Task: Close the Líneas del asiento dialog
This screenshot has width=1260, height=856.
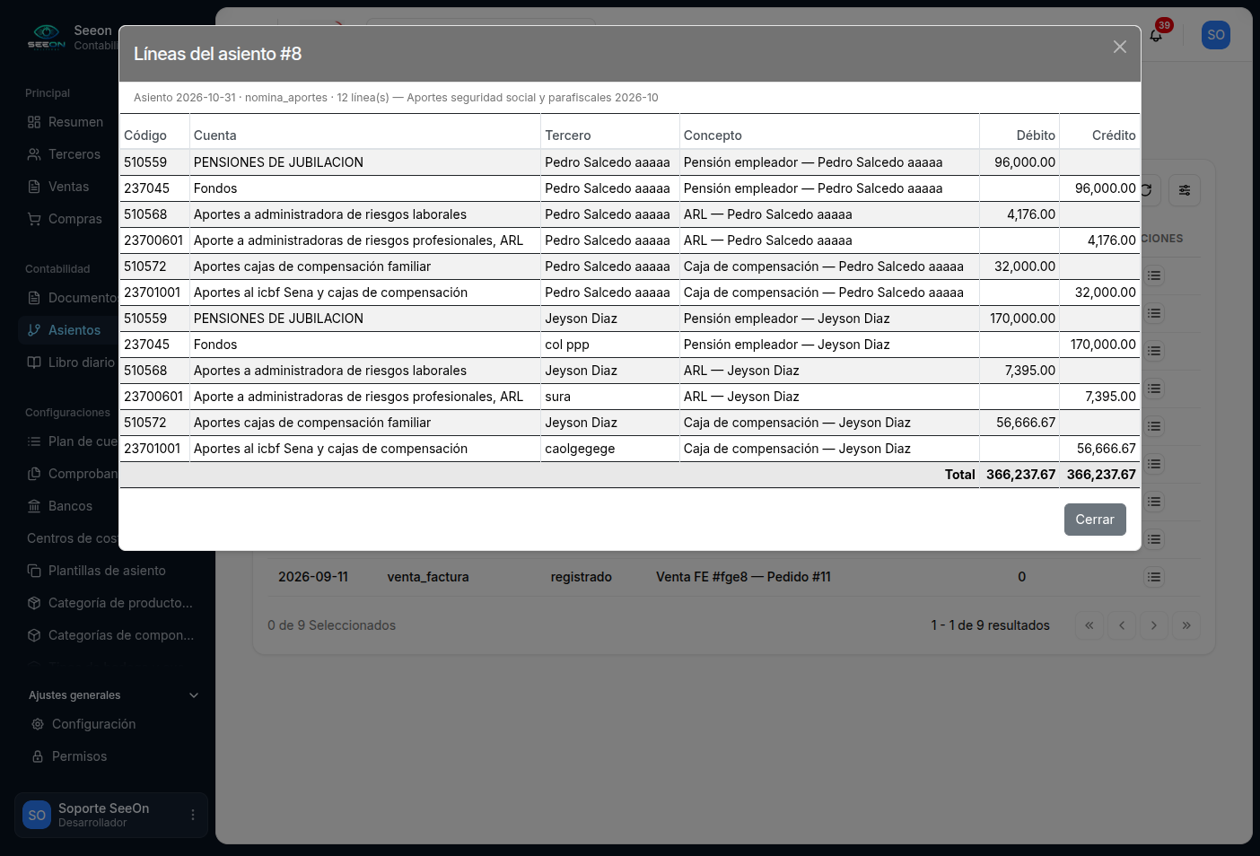Action: click(1120, 47)
